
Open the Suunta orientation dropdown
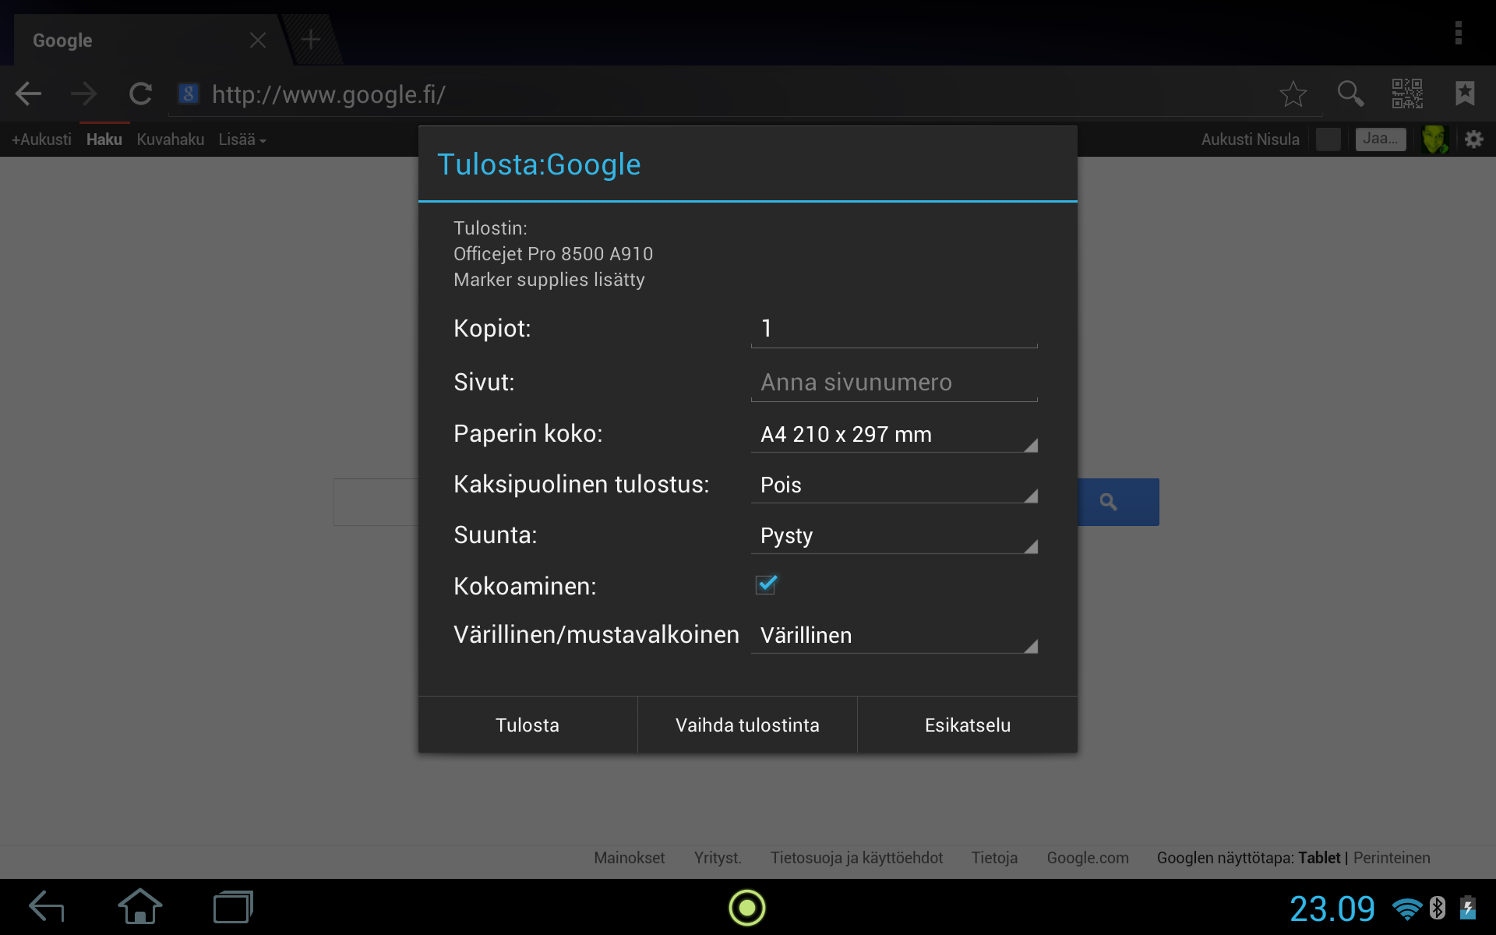(894, 536)
